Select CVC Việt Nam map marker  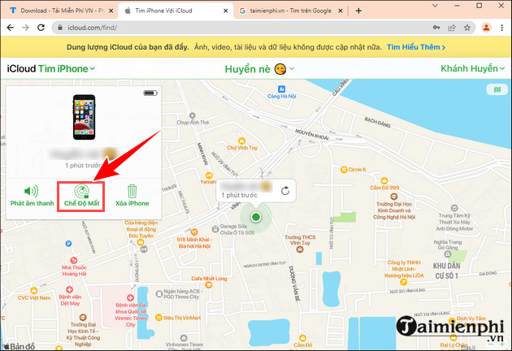[x=34, y=291]
